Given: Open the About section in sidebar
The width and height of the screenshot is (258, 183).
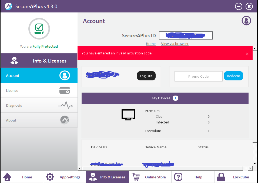Looking at the screenshot, I should [x=39, y=120].
